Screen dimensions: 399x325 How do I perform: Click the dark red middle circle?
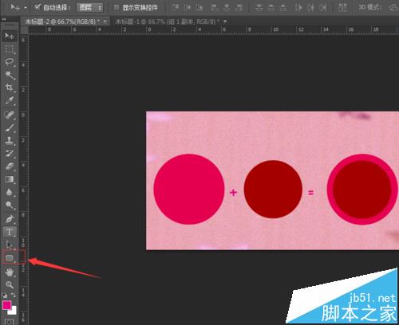[x=273, y=190]
